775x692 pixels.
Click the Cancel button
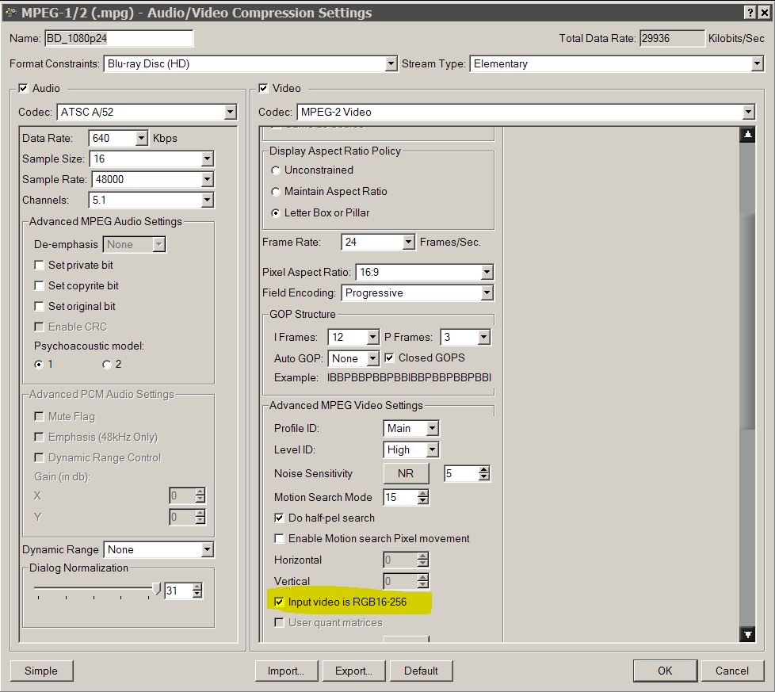(x=732, y=671)
